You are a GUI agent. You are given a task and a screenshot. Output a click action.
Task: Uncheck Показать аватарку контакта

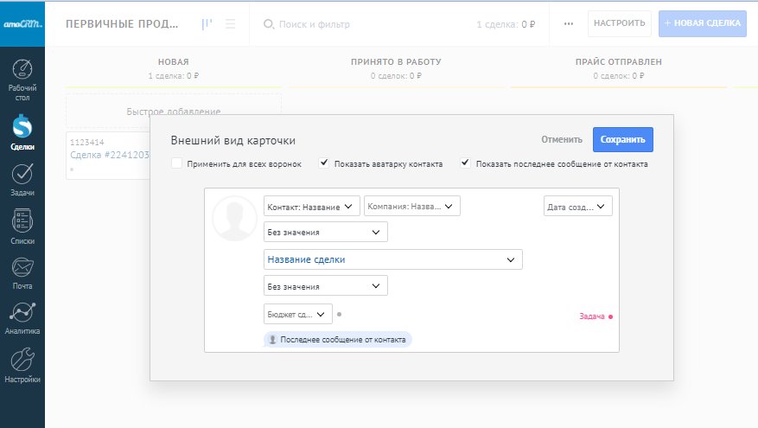(x=324, y=163)
